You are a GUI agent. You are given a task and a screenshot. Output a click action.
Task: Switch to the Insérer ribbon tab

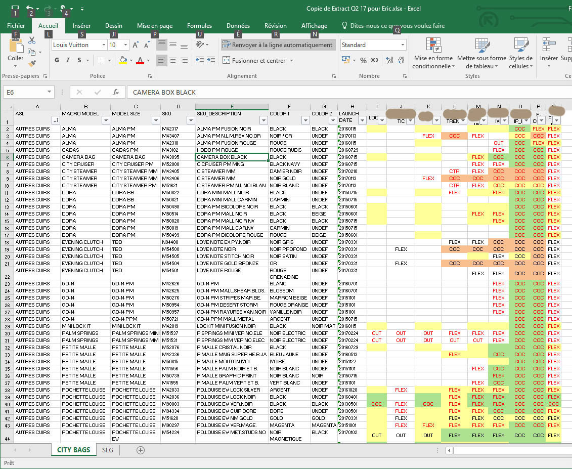pyautogui.click(x=81, y=25)
